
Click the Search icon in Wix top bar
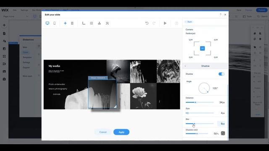258,16
